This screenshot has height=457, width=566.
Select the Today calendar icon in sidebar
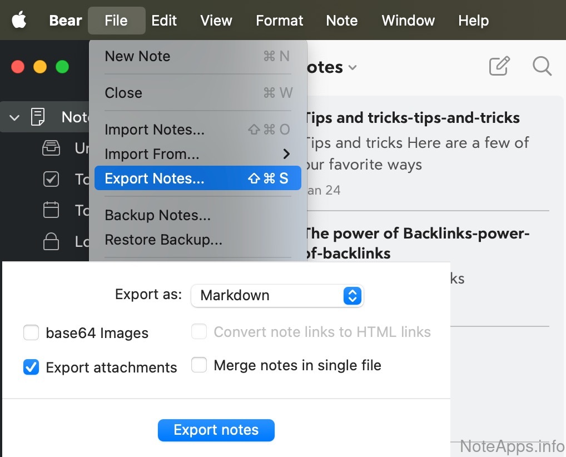point(51,210)
